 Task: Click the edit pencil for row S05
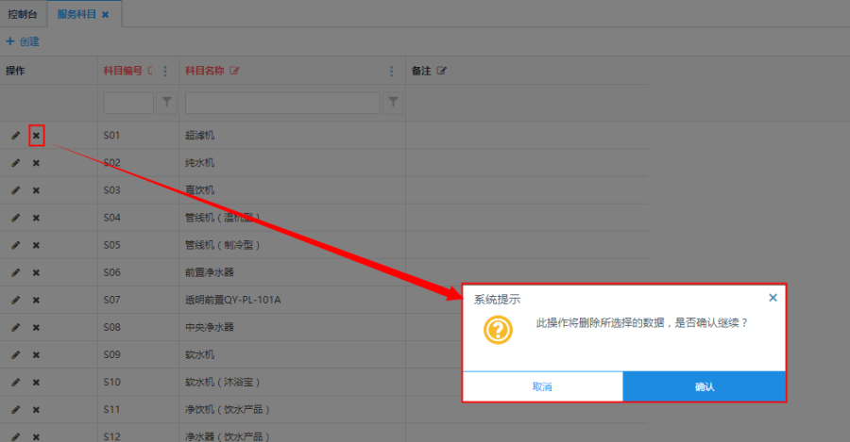point(15,245)
